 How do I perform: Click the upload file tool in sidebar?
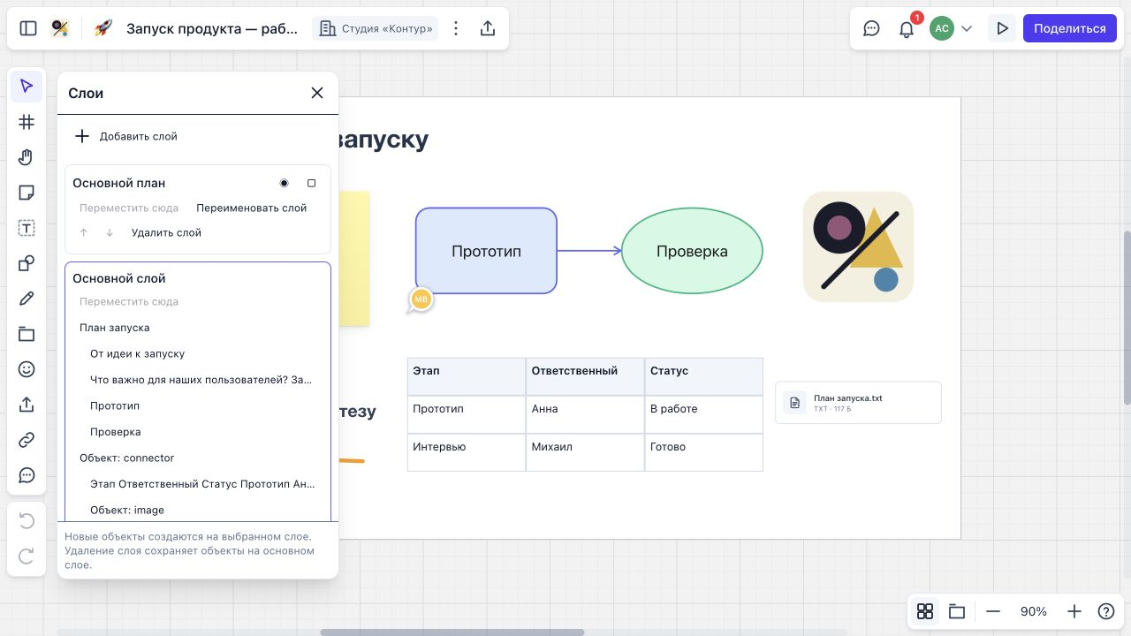tap(27, 405)
